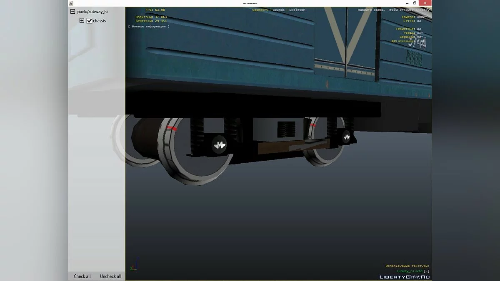Maximize the model viewer window
This screenshot has height=281, width=500.
coord(415,3)
